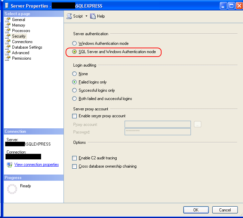Switch to the Connections page
Image resolution: width=243 pixels, height=218 pixels.
pos(22,42)
